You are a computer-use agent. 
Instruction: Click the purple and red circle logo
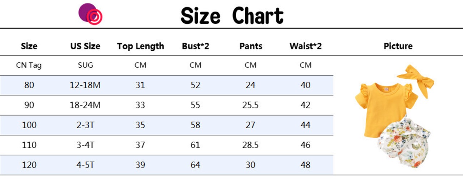tap(90, 14)
